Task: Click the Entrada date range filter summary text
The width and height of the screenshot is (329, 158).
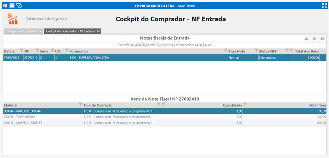Action: pyautogui.click(x=165, y=45)
